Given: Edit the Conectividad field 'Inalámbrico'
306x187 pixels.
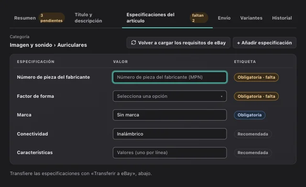Looking at the screenshot, I should tap(170, 134).
